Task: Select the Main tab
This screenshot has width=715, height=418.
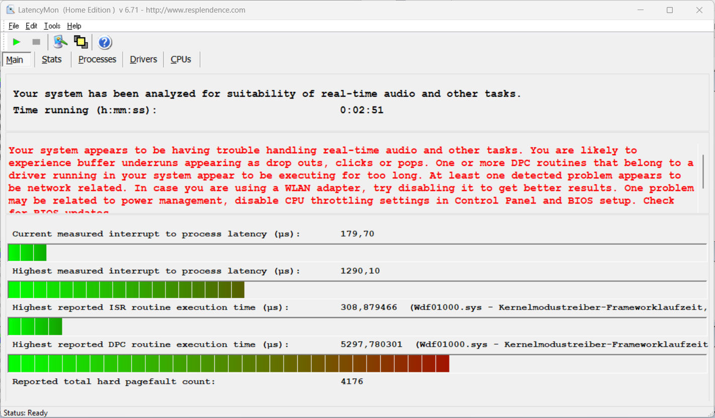Action: tap(15, 60)
